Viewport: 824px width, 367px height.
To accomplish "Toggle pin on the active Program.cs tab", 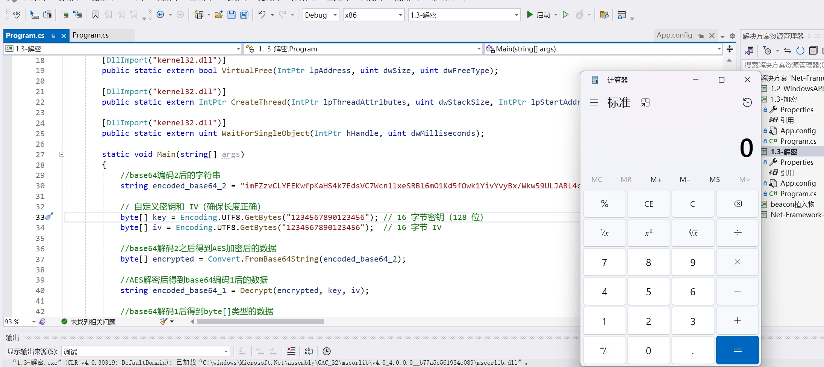I will [x=53, y=36].
